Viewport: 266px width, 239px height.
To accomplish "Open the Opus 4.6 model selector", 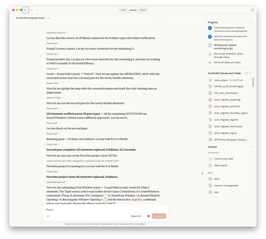I will tap(137, 216).
